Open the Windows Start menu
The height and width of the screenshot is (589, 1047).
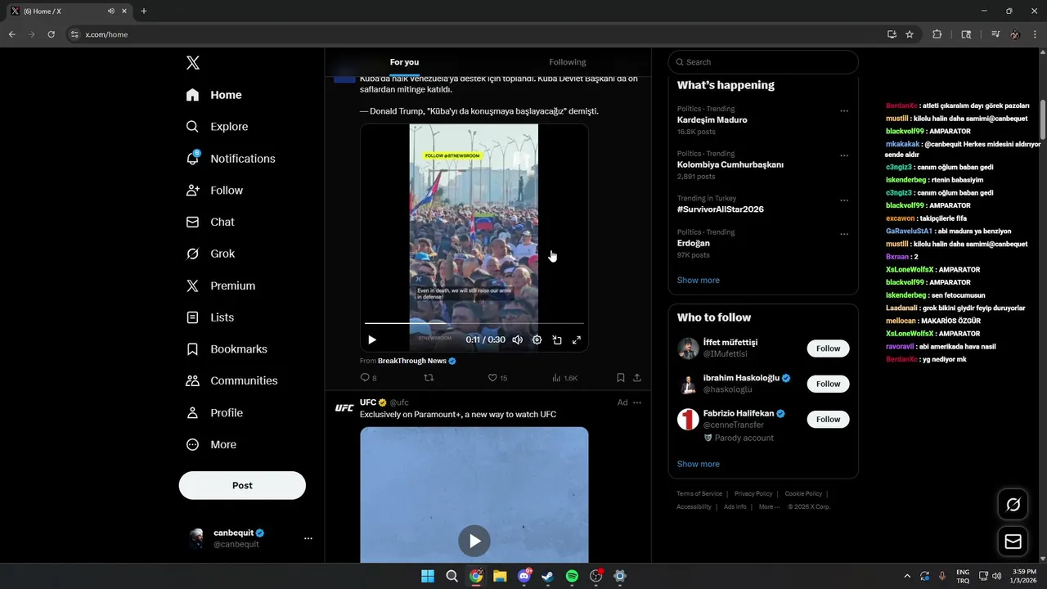click(428, 576)
